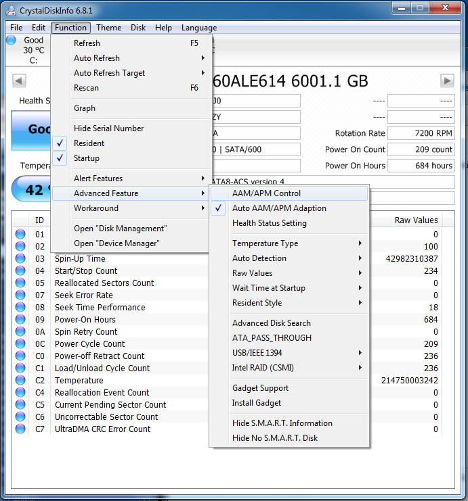Click the Raw Values column header

(x=416, y=220)
